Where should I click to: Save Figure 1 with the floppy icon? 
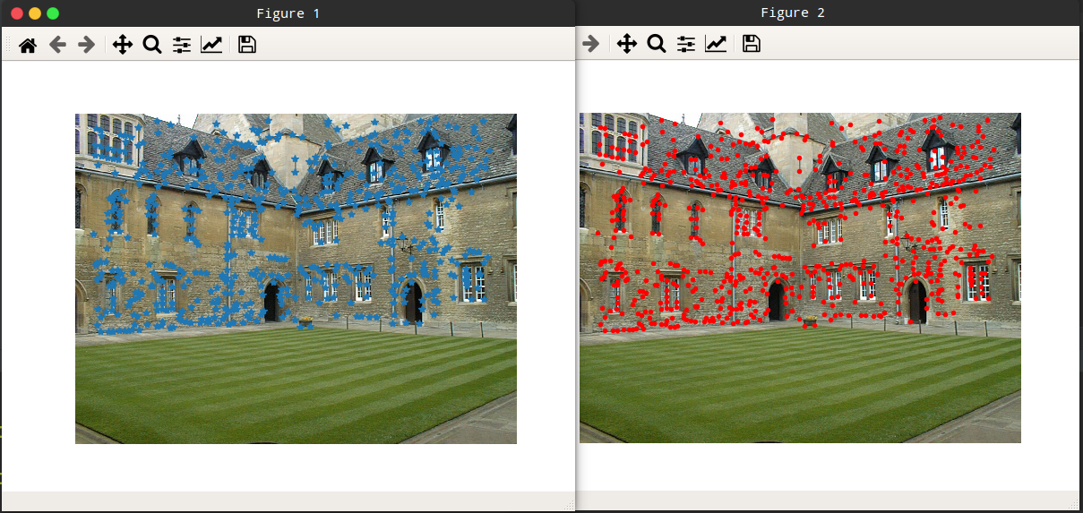tap(247, 45)
